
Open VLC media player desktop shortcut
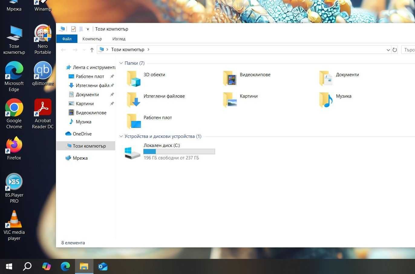tap(14, 225)
